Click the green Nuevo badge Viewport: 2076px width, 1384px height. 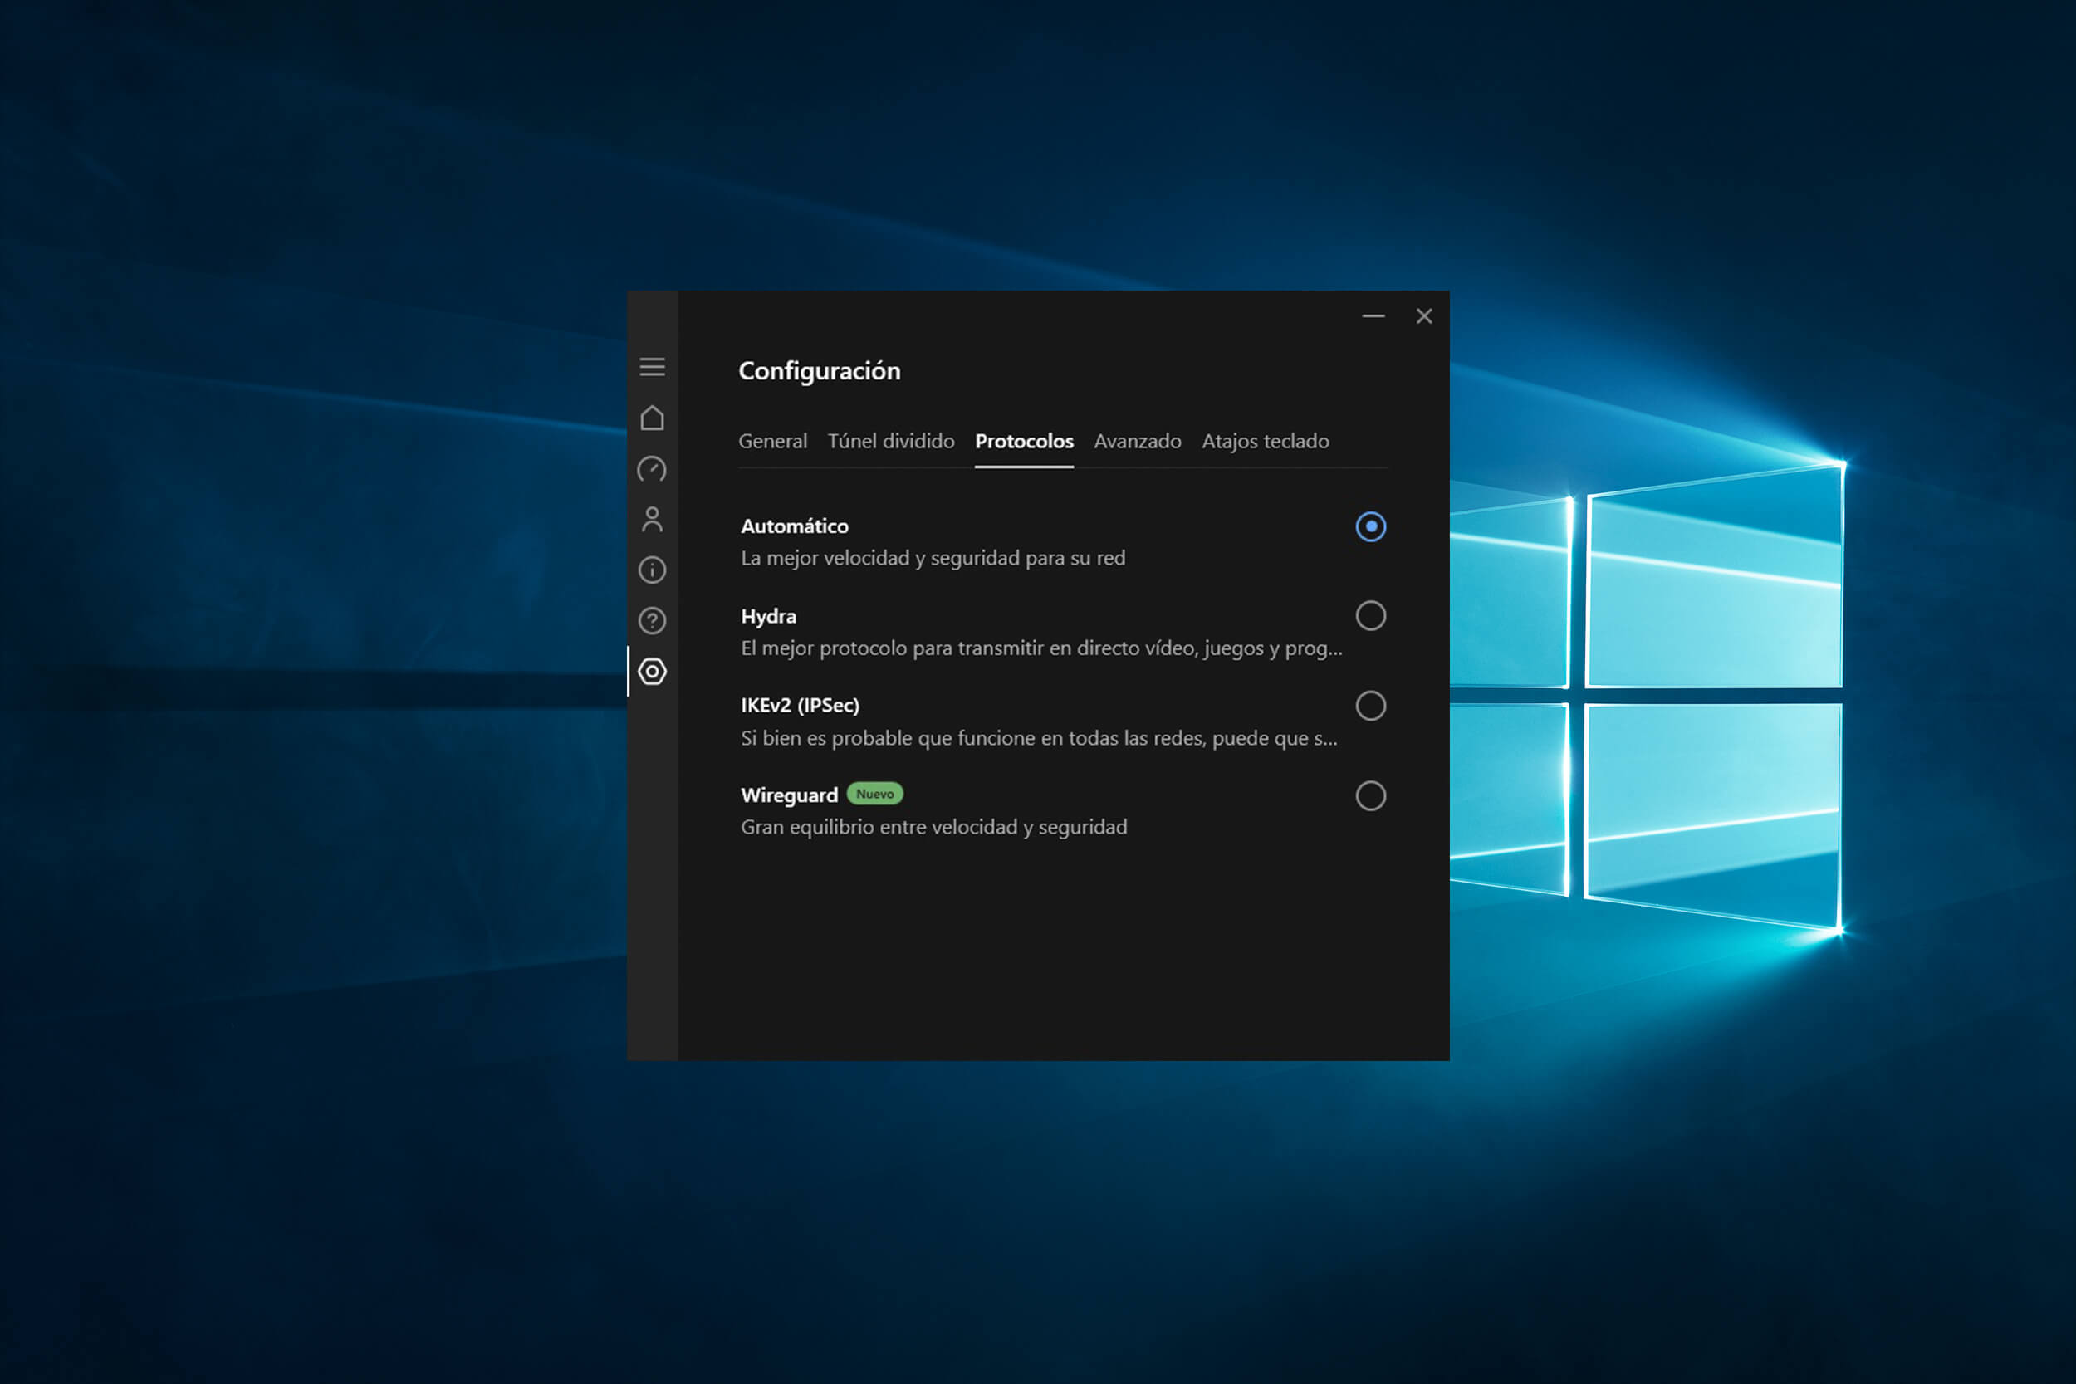pos(874,795)
